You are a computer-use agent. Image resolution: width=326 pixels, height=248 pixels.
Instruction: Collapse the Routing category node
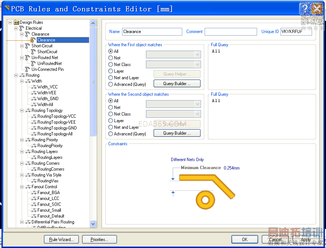coord(16,75)
